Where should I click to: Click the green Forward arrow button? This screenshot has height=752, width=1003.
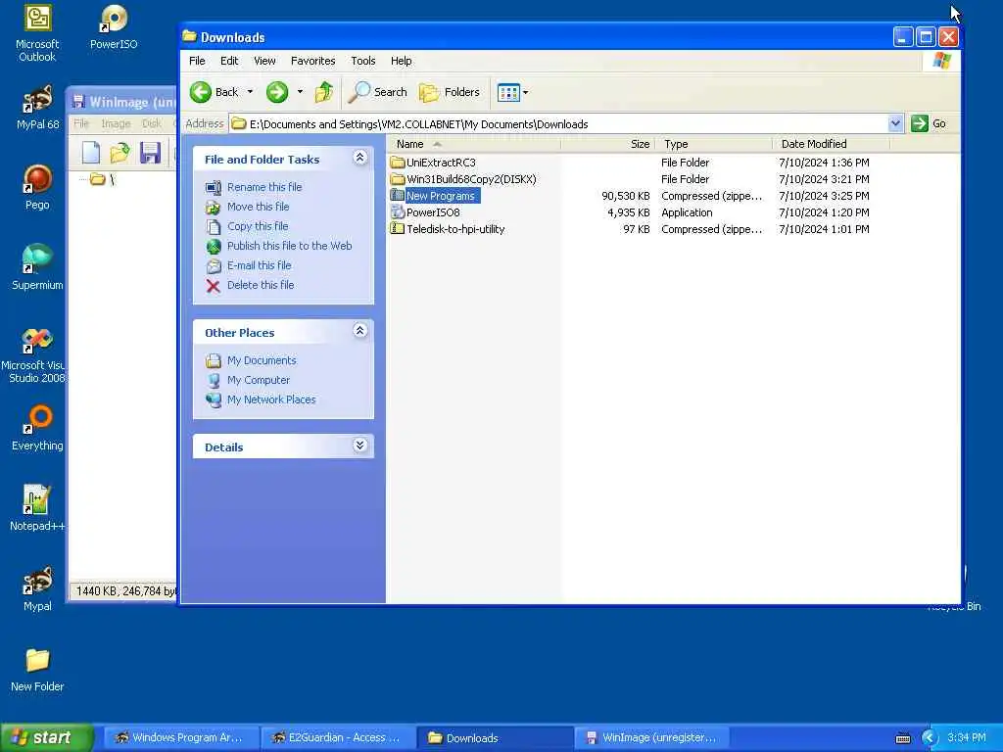[x=277, y=92]
